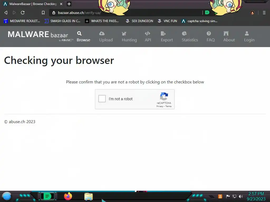Screen dimensions: 270x202
Task: Launch Firefox from the taskbar
Action: [68, 196]
